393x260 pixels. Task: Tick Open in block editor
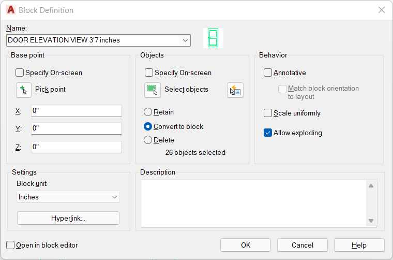[x=10, y=245]
